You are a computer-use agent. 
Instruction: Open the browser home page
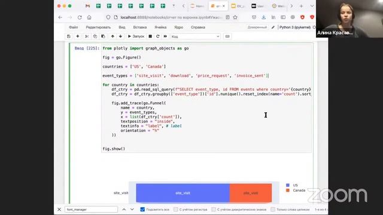point(89,17)
